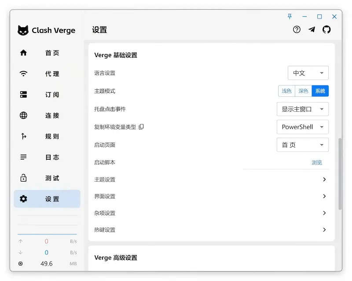Copy environment variable using the copy icon
352x281 pixels.
(141, 127)
